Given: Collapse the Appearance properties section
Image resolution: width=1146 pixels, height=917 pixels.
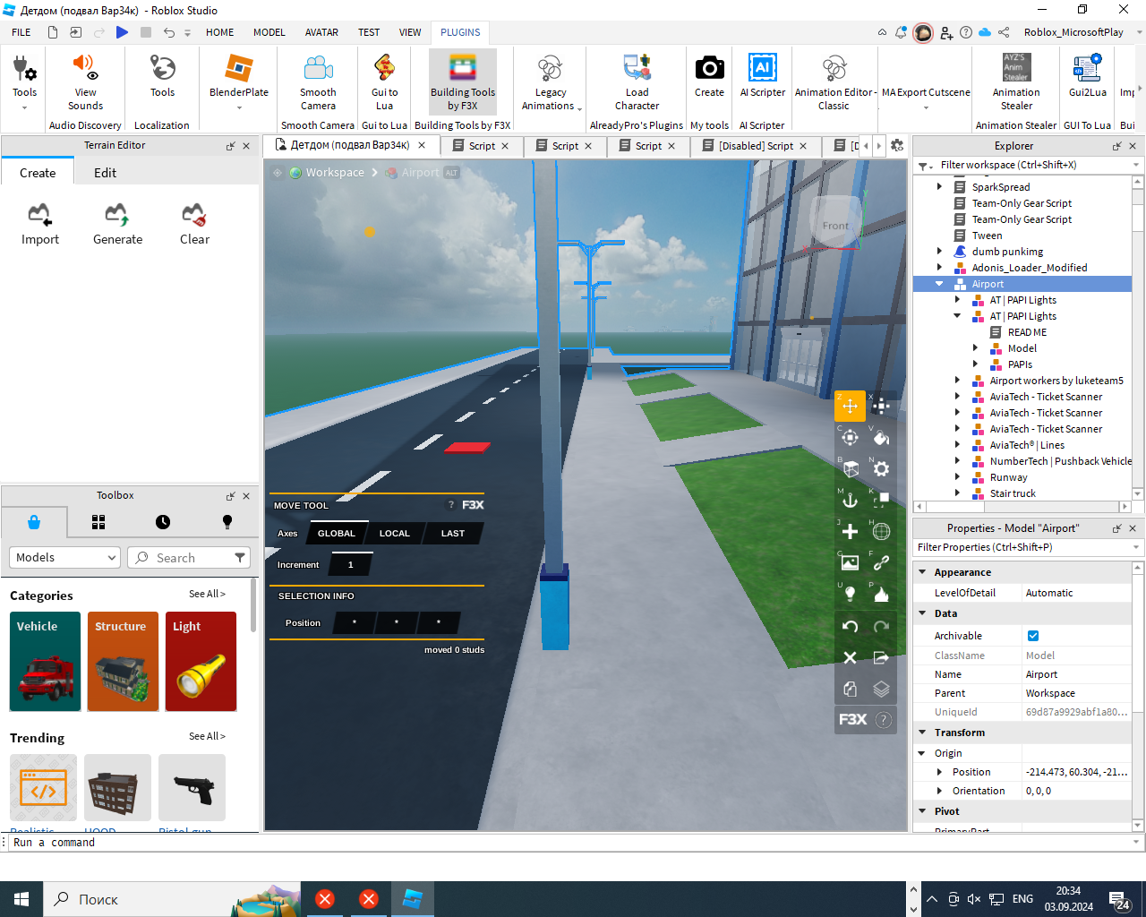Looking at the screenshot, I should (x=922, y=572).
